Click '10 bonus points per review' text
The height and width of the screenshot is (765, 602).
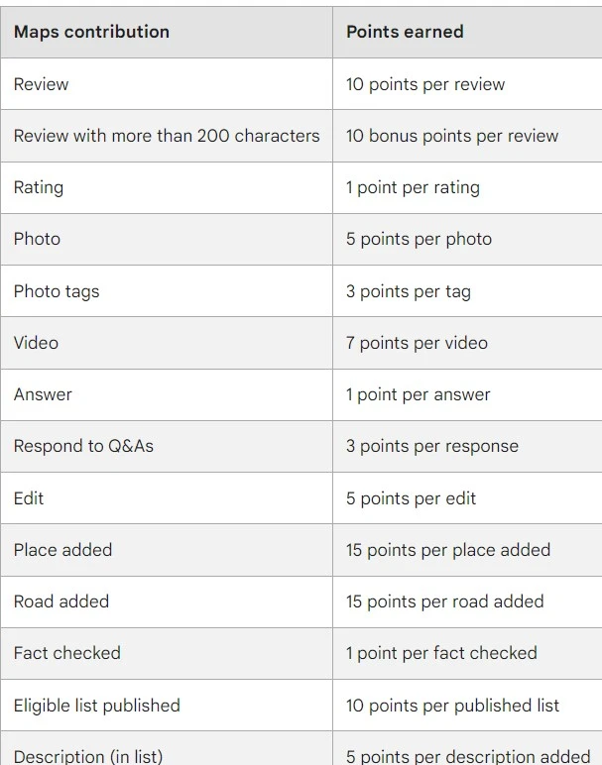click(452, 136)
